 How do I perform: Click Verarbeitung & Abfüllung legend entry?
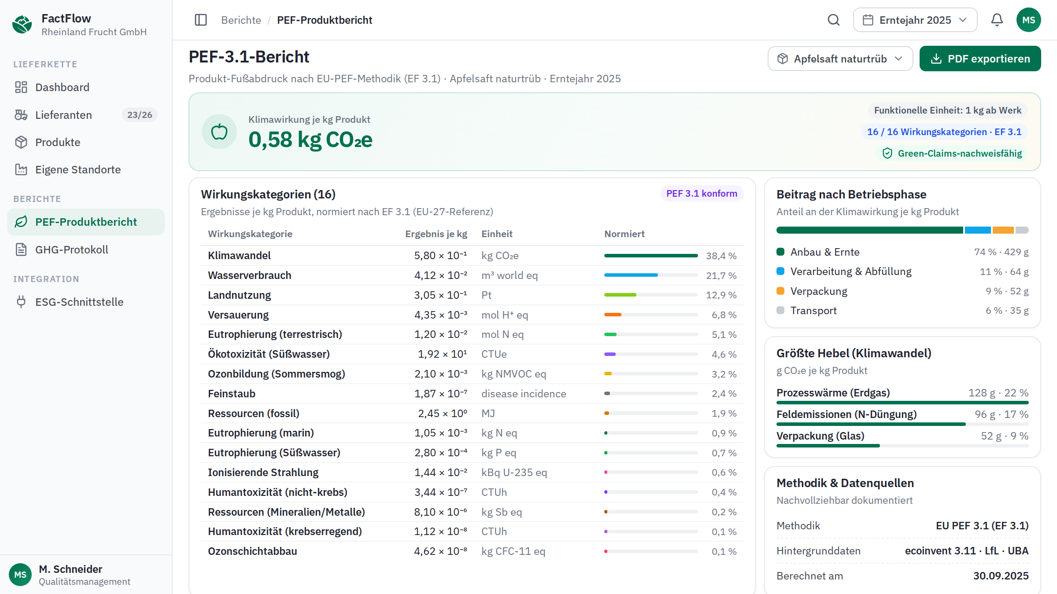pos(902,271)
